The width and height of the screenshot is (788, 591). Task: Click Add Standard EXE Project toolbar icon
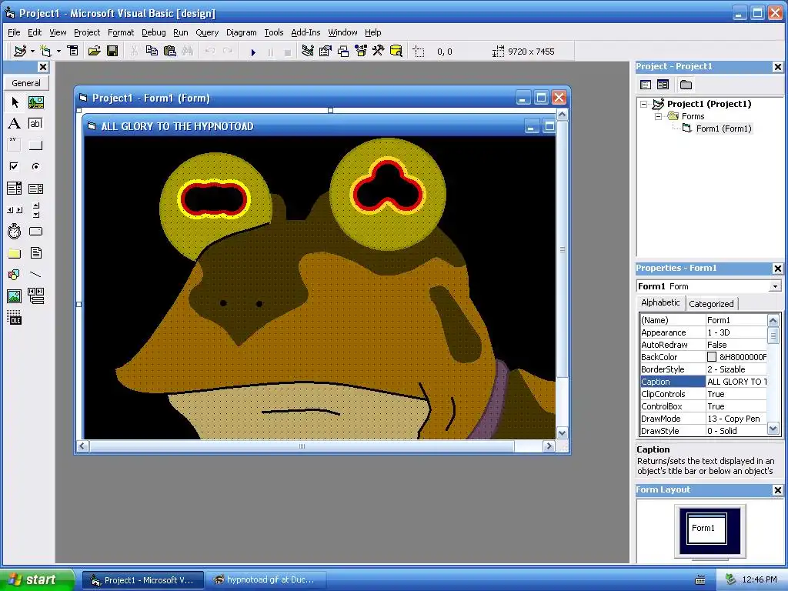[x=20, y=52]
